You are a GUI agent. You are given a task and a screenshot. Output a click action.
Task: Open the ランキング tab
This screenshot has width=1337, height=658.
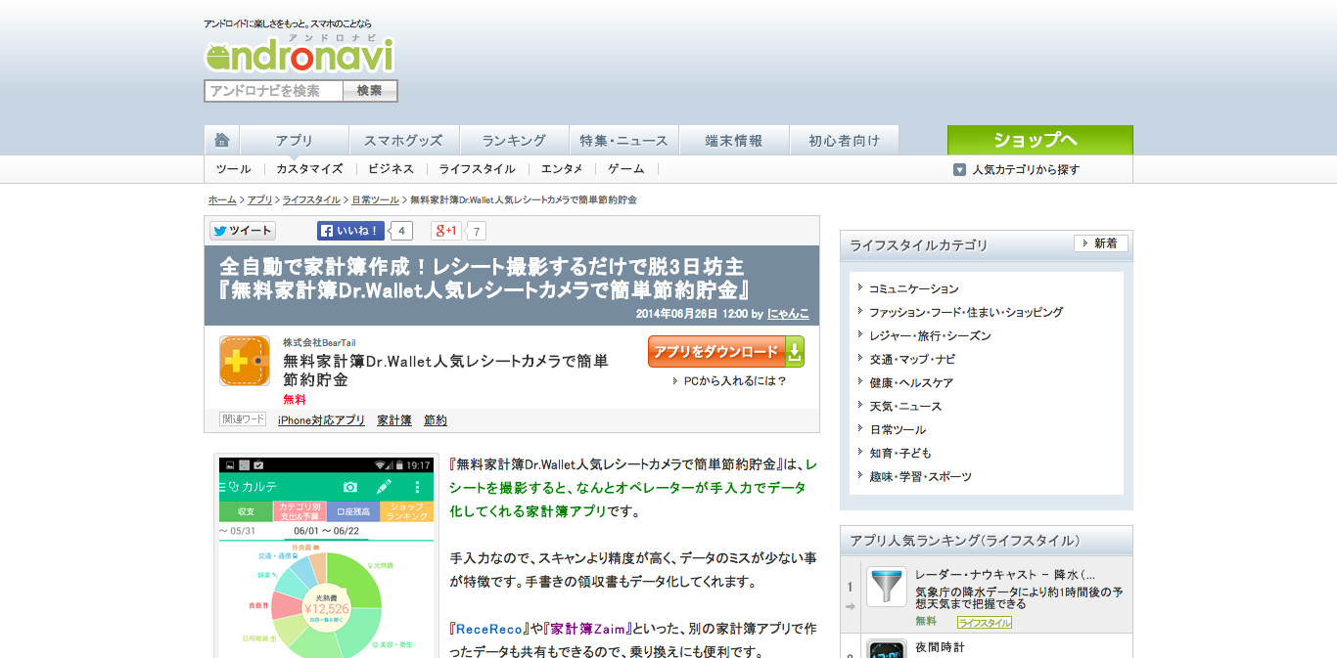pyautogui.click(x=514, y=140)
